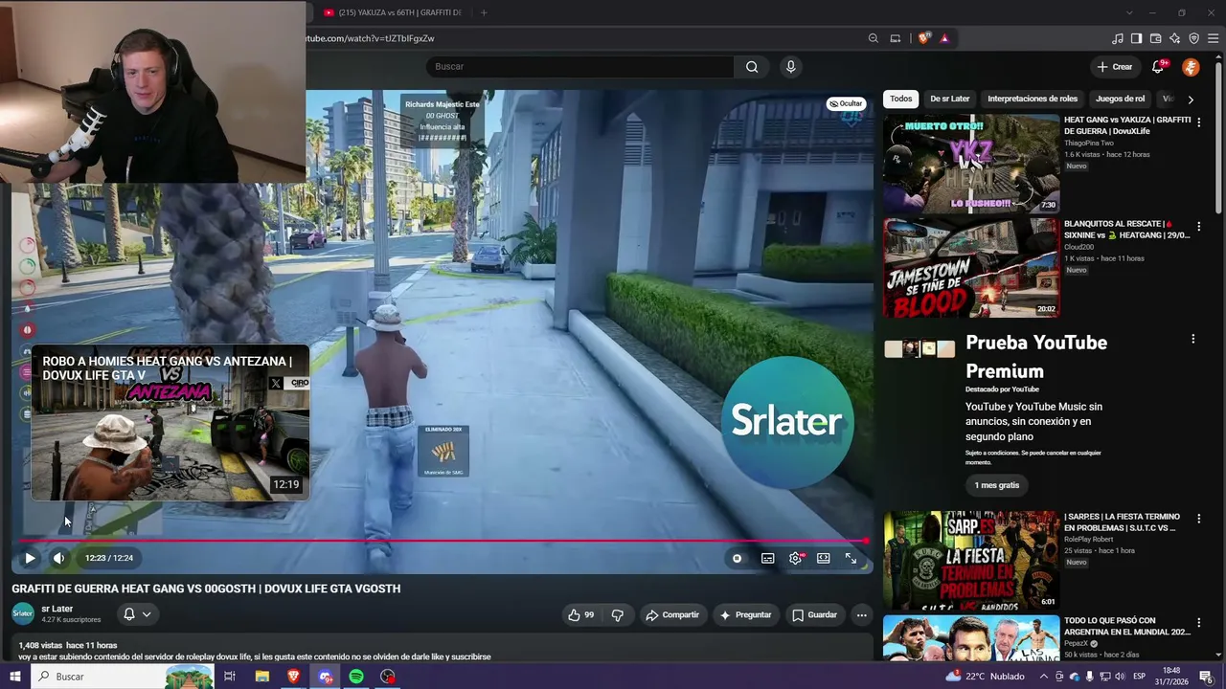This screenshot has height=689, width=1226.
Task: Open the Brave Wallet icon
Action: click(1156, 38)
